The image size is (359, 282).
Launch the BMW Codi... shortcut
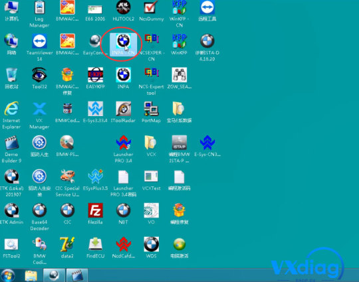[x=39, y=250]
